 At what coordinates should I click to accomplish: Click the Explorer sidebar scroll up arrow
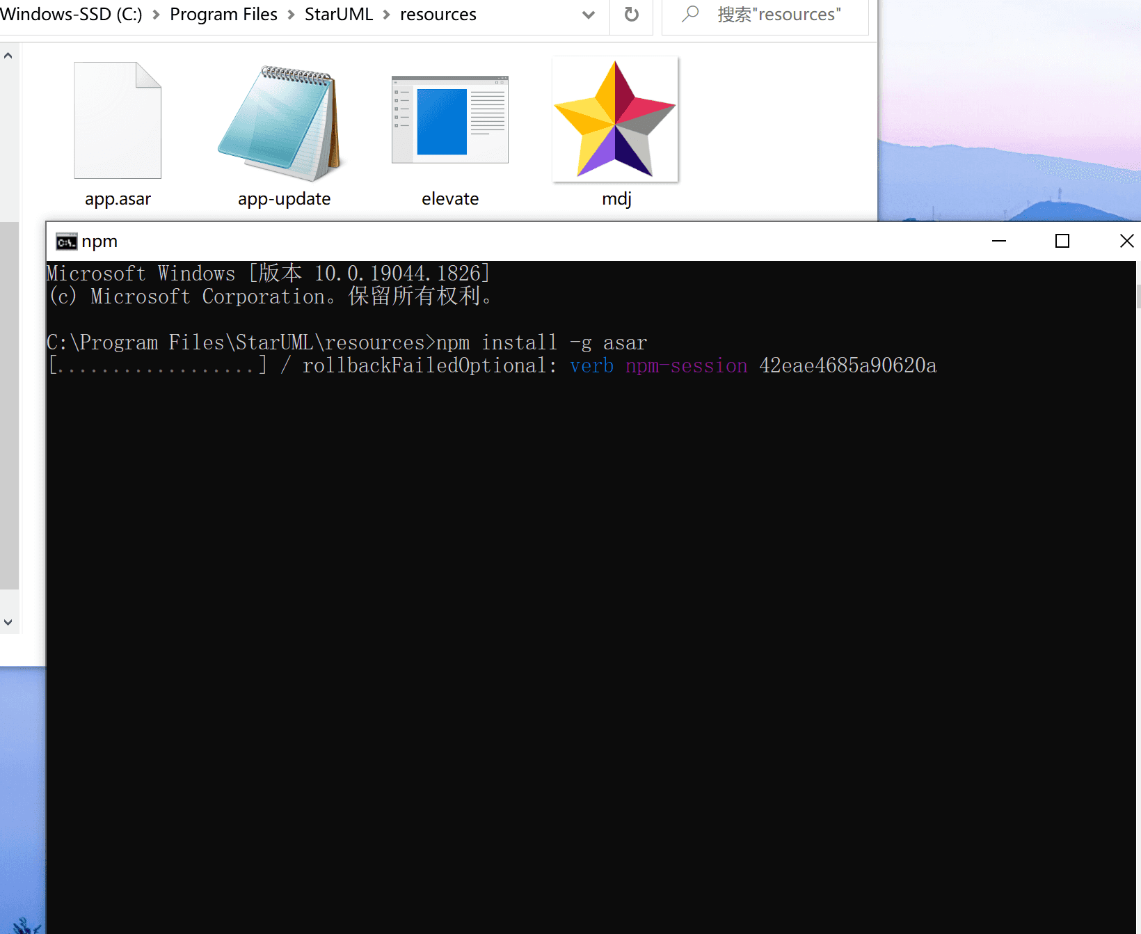pos(8,56)
